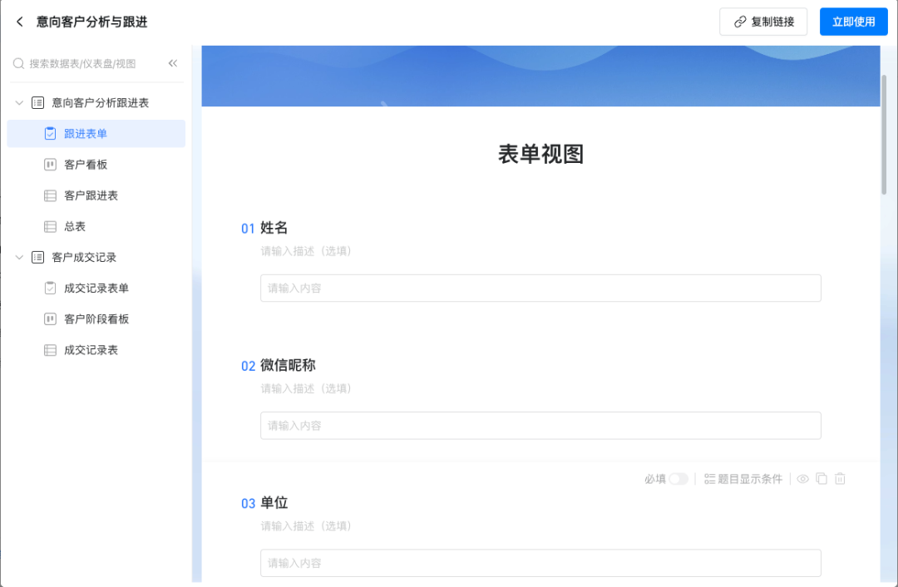Screen dimensions: 898x587
Task: Click the copy icon for 单位 question
Action: (822, 479)
